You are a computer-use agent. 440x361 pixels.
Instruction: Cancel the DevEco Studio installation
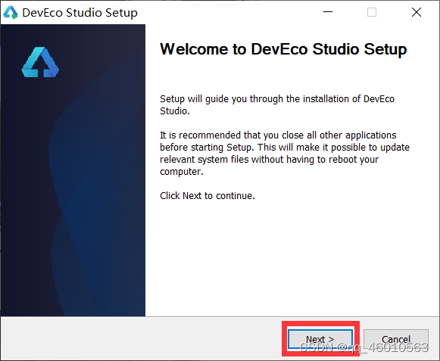[x=396, y=339]
